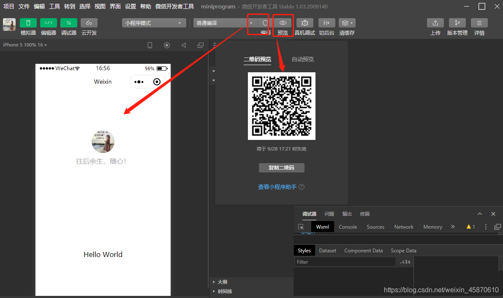Open the 界面 menu
This screenshot has height=298, width=503.
[115, 6]
